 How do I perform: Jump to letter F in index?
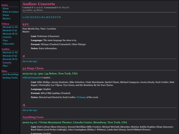35,17
